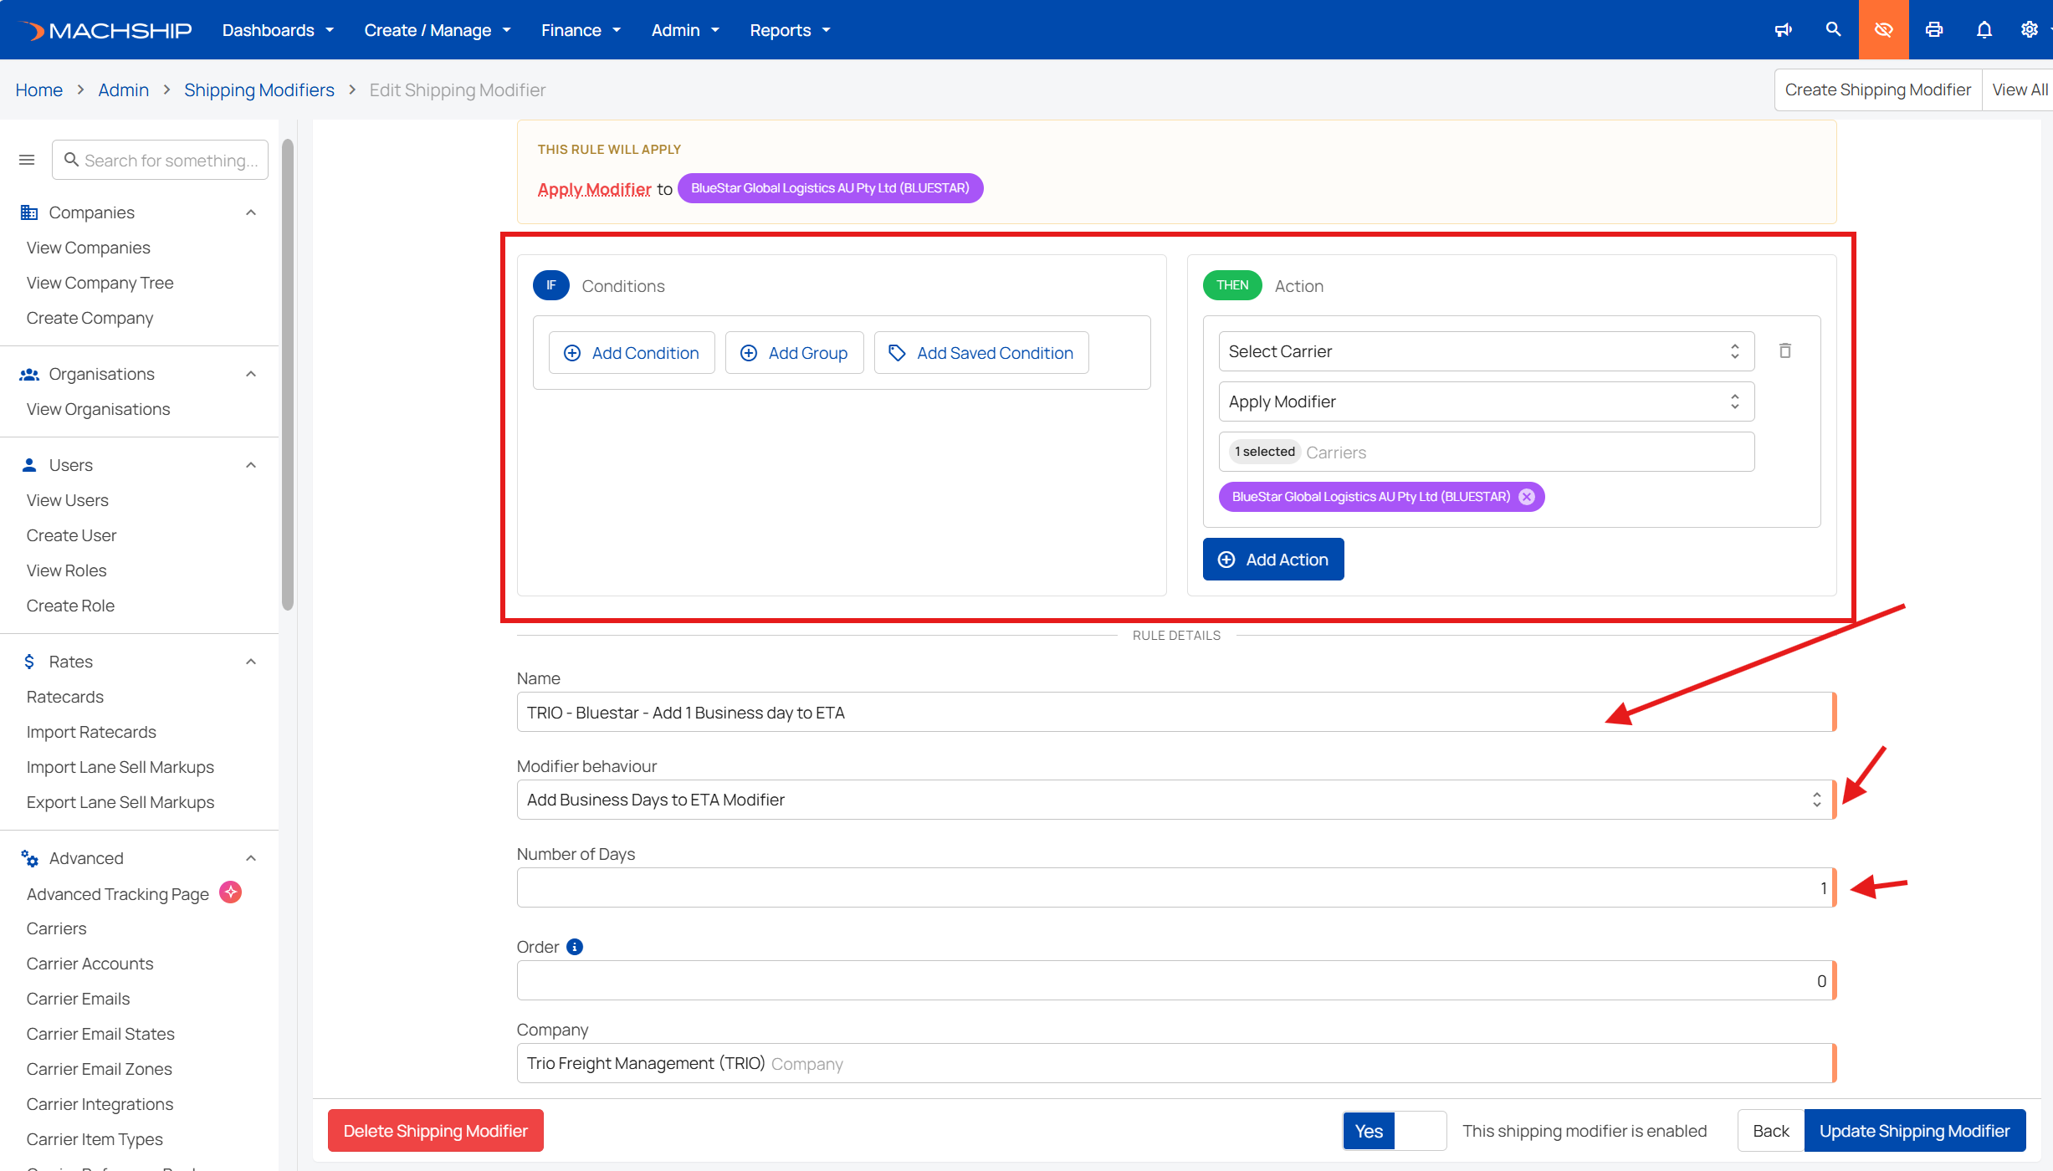Open Ratecards in sidebar
Image resolution: width=2053 pixels, height=1171 pixels.
click(x=65, y=697)
